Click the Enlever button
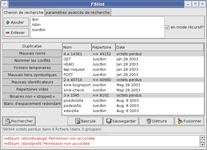 click(16, 32)
